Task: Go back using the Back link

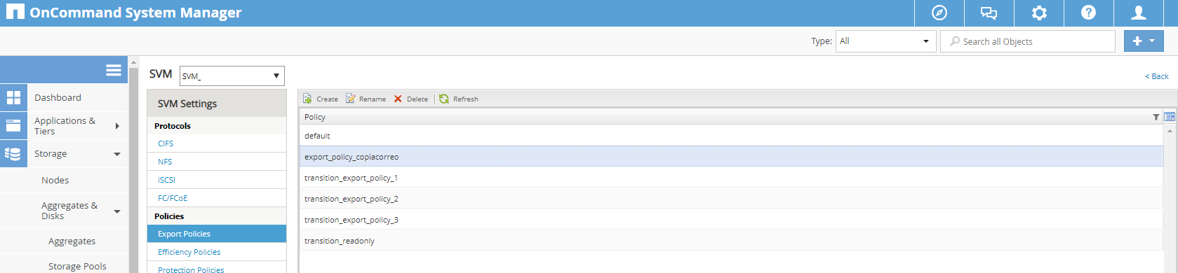Action: (1156, 76)
